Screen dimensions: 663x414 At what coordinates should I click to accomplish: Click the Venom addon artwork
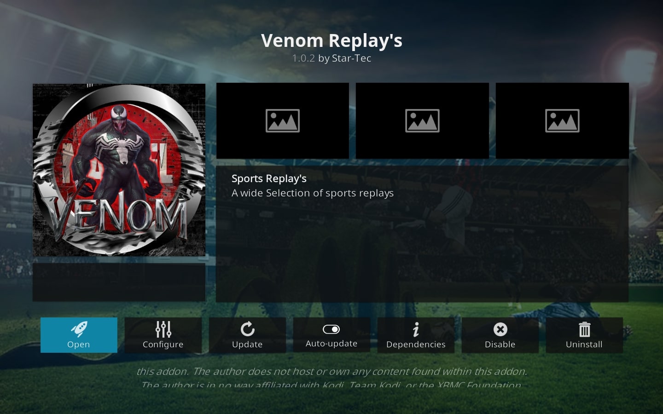119,170
